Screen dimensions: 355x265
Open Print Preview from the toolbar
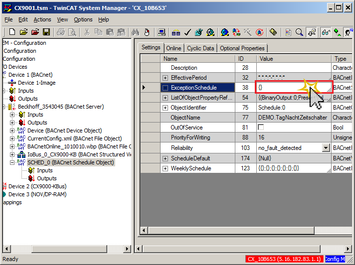[x=72, y=32]
